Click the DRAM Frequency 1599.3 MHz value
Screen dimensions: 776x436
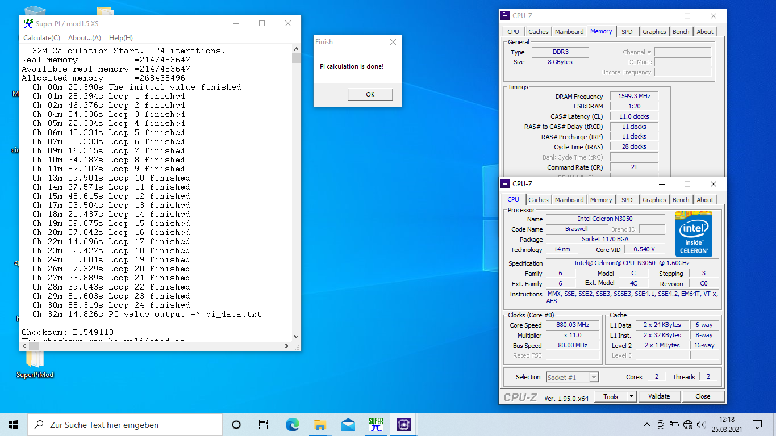[x=634, y=97]
